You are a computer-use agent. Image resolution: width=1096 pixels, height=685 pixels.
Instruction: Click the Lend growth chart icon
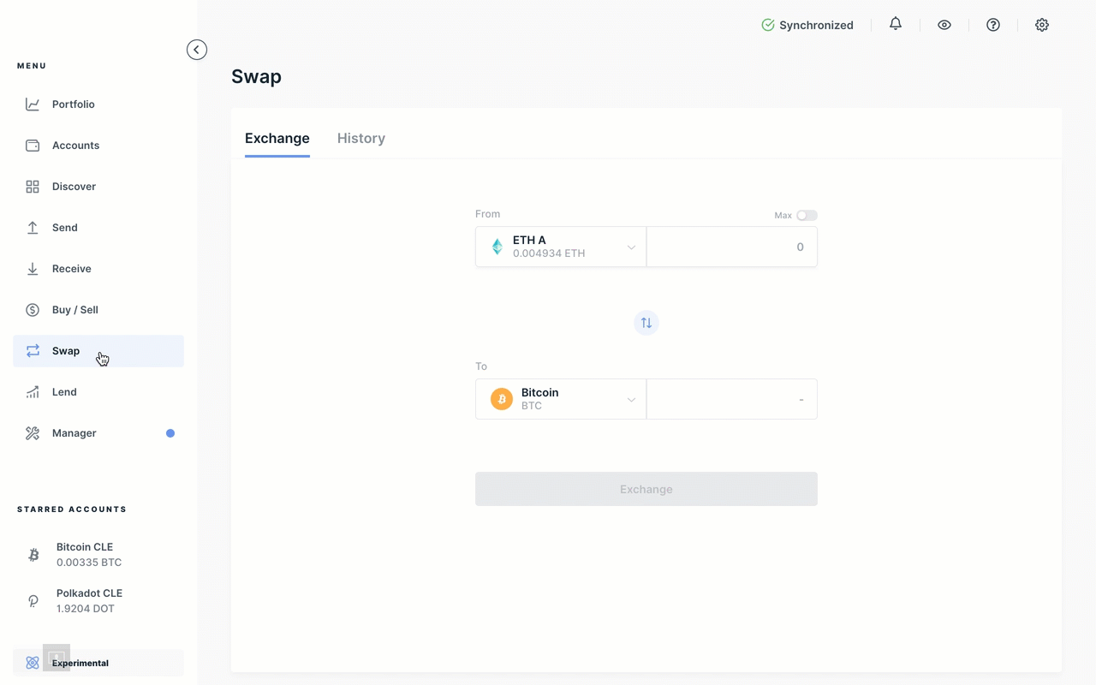pos(33,392)
